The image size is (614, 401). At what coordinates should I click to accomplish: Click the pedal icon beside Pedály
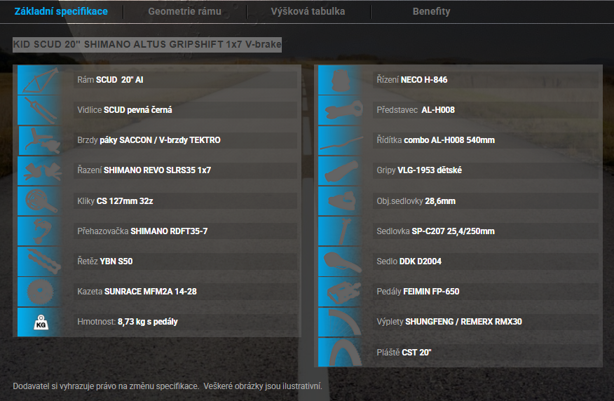pos(341,292)
